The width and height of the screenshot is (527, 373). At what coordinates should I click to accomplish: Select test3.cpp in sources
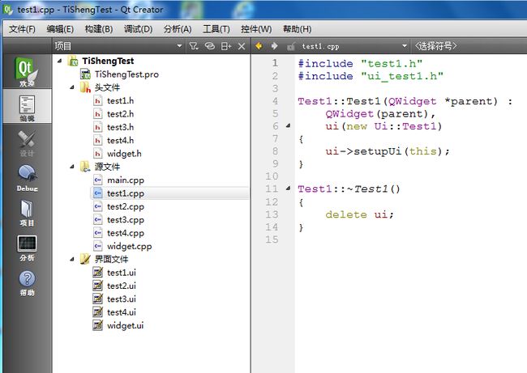click(126, 220)
